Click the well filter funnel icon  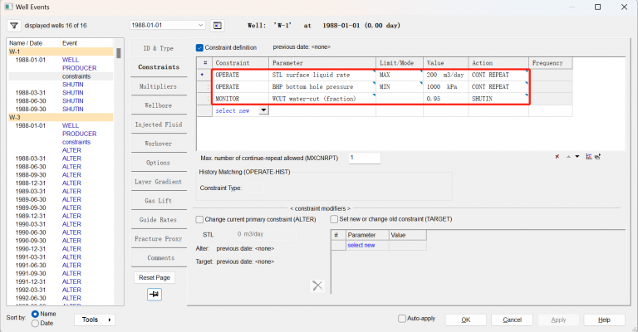(14, 26)
